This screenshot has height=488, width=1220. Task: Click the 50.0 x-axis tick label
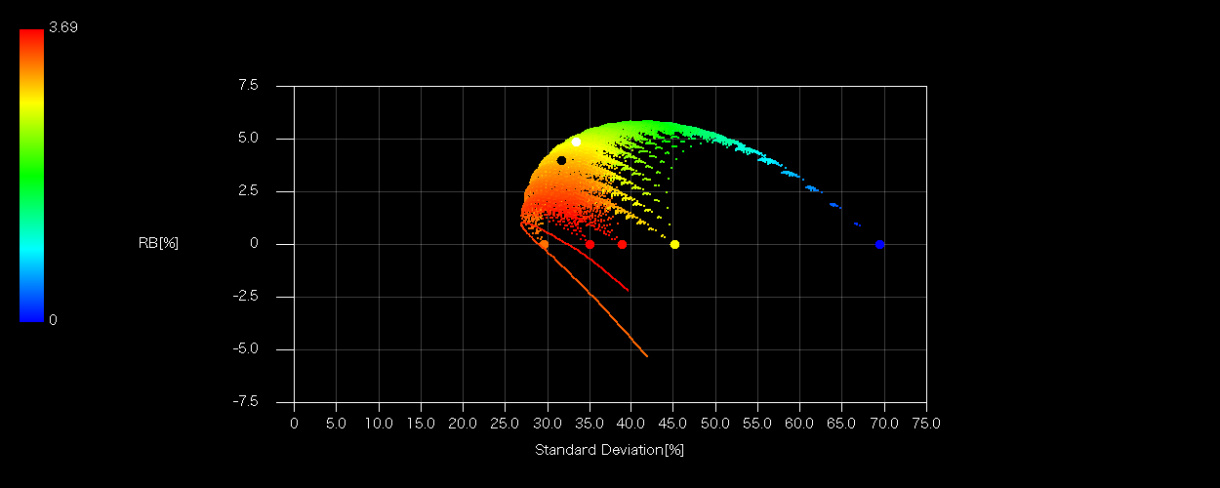tap(715, 424)
